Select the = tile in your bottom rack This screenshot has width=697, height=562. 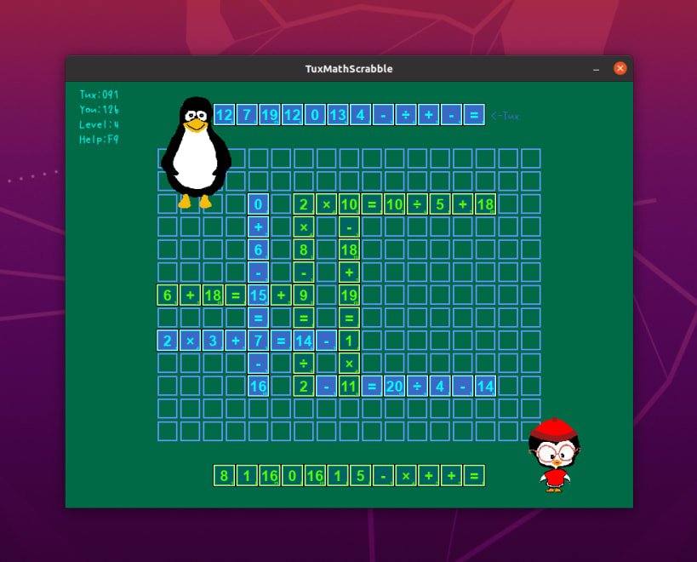point(474,476)
